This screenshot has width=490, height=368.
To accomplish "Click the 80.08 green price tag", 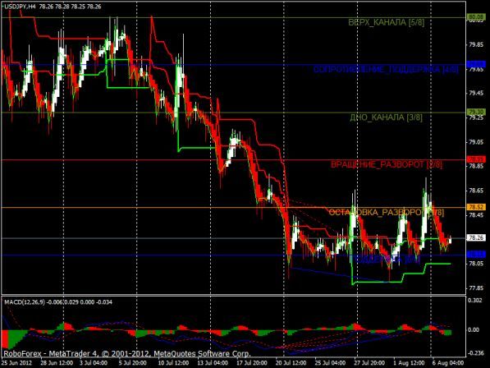I will [x=476, y=16].
